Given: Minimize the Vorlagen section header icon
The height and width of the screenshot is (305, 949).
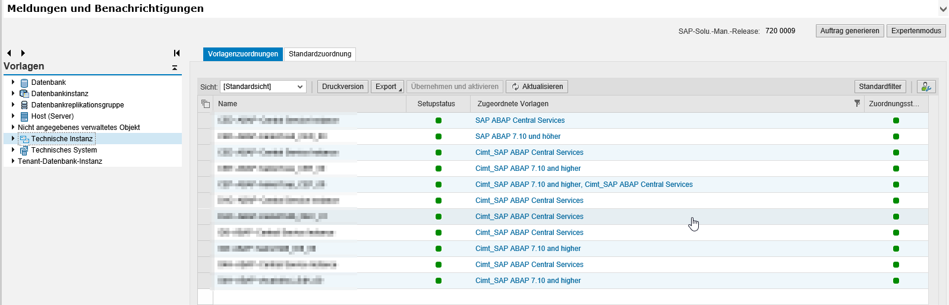Looking at the screenshot, I should [x=175, y=68].
